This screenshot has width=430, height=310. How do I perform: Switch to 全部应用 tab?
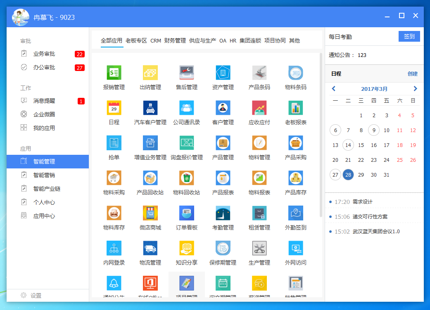pyautogui.click(x=112, y=40)
